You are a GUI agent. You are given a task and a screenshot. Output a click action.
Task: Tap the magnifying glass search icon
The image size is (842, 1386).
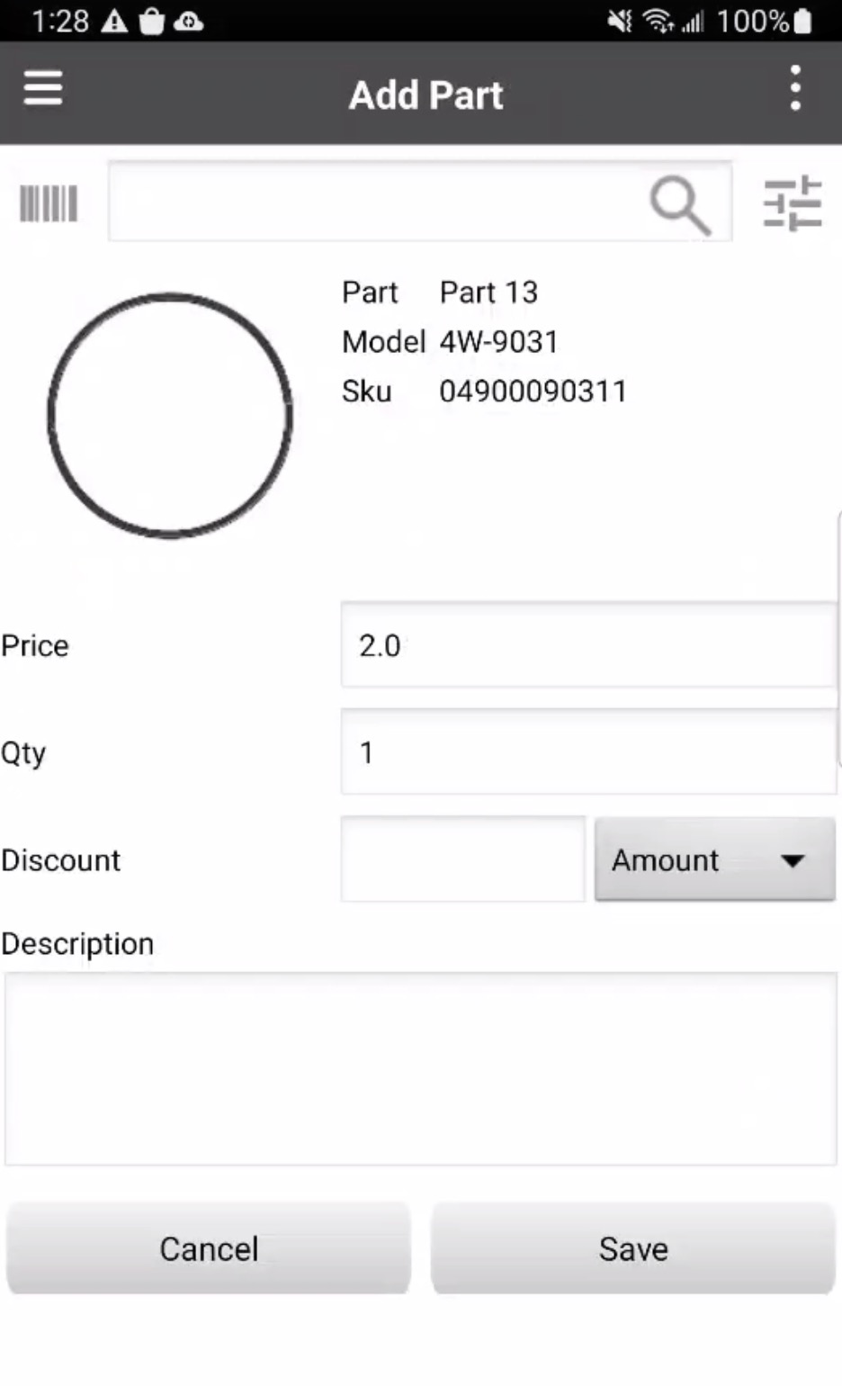pyautogui.click(x=679, y=204)
